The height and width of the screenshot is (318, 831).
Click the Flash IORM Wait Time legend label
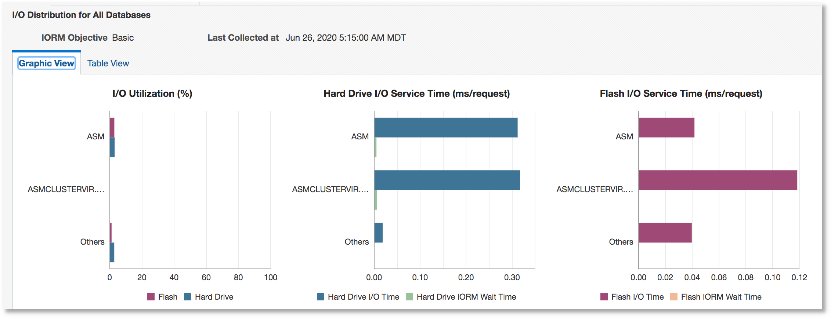[721, 297]
